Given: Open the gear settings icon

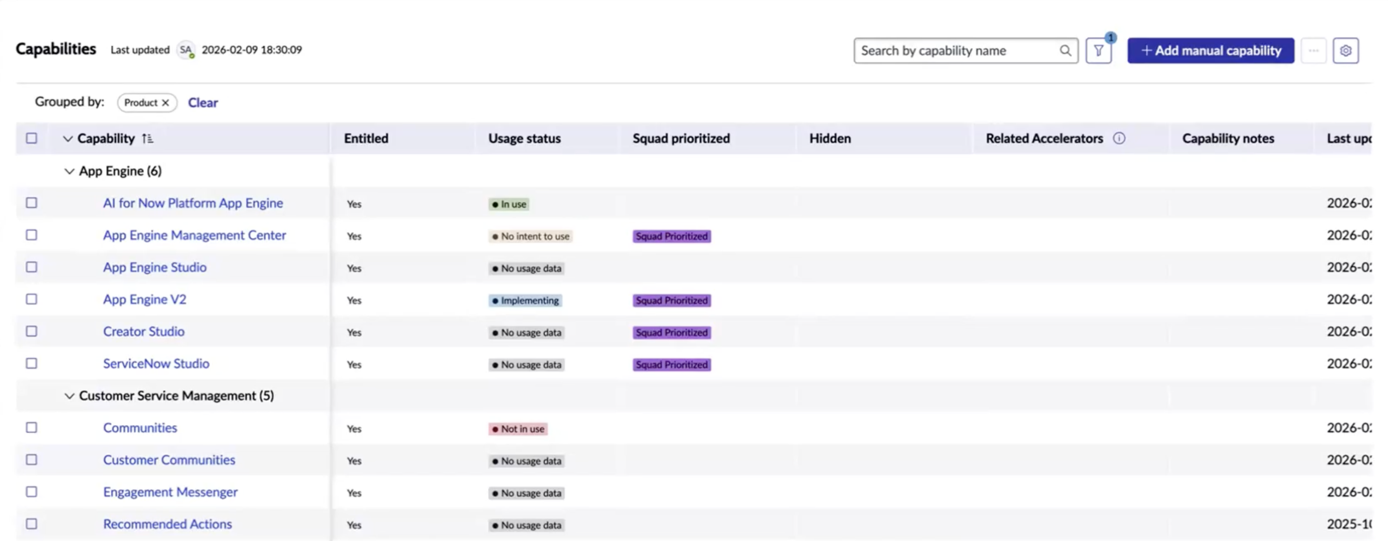Looking at the screenshot, I should coord(1345,51).
